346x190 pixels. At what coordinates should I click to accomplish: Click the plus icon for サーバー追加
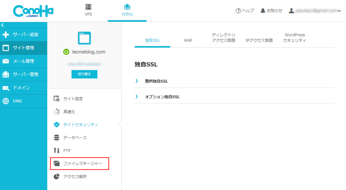[x=6, y=35]
